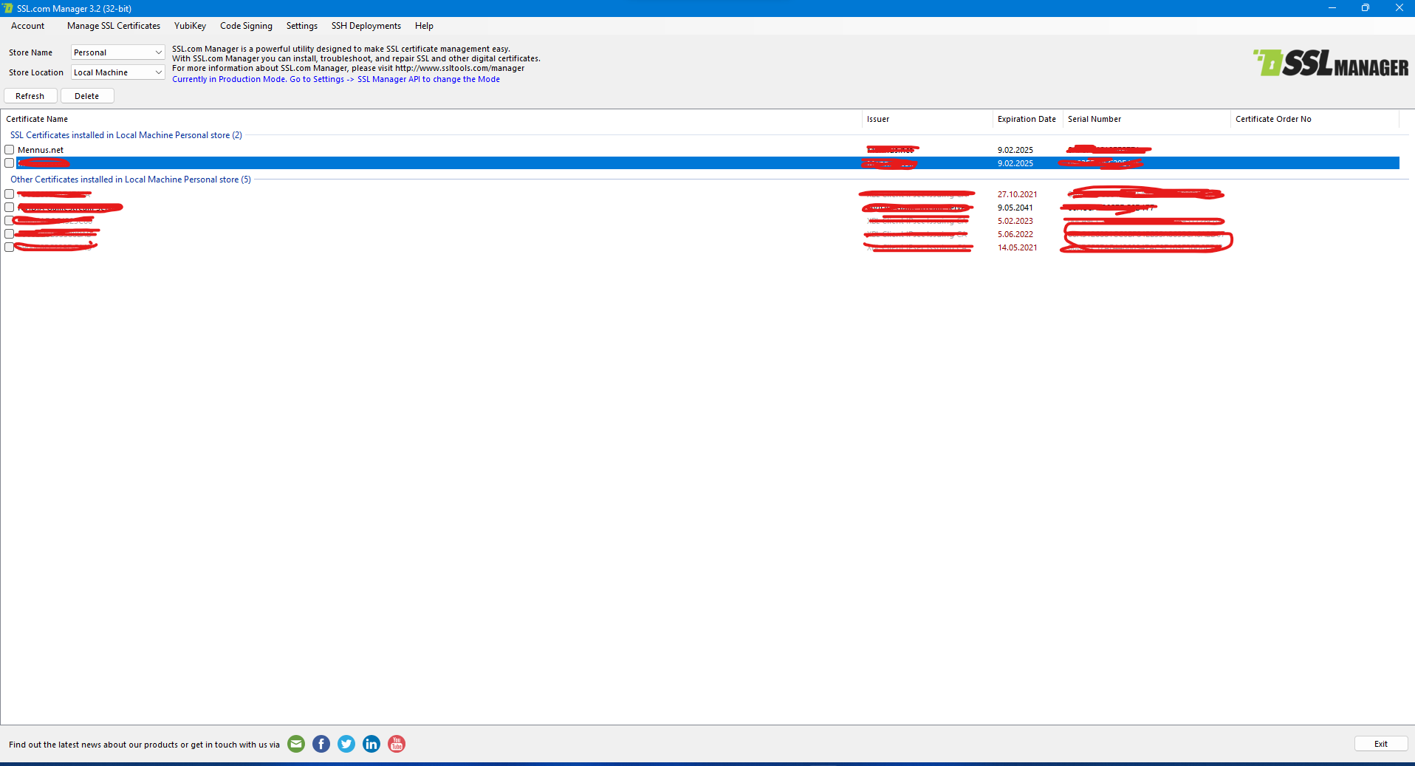1415x766 pixels.
Task: Open the Facebook icon link
Action: pos(321,744)
